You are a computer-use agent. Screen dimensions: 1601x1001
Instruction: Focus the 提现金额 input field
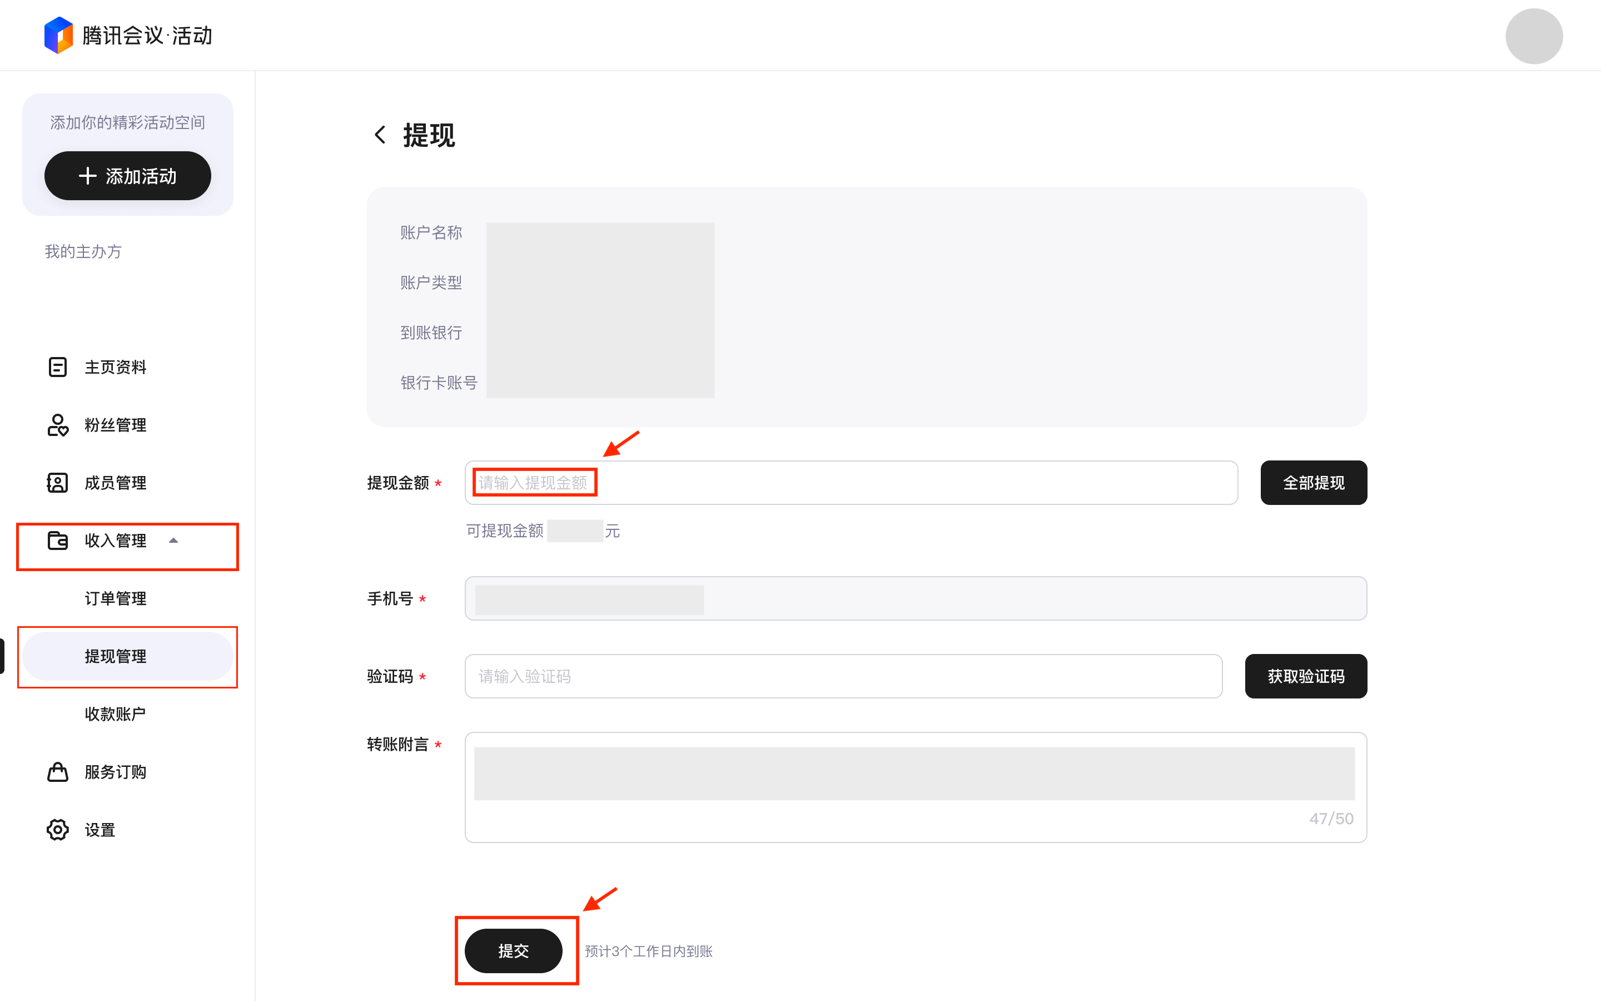pos(851,483)
